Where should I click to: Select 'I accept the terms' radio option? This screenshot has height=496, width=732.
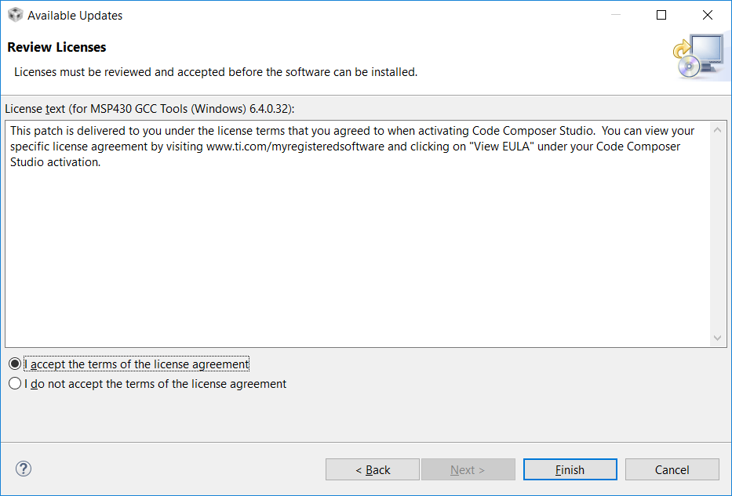15,364
